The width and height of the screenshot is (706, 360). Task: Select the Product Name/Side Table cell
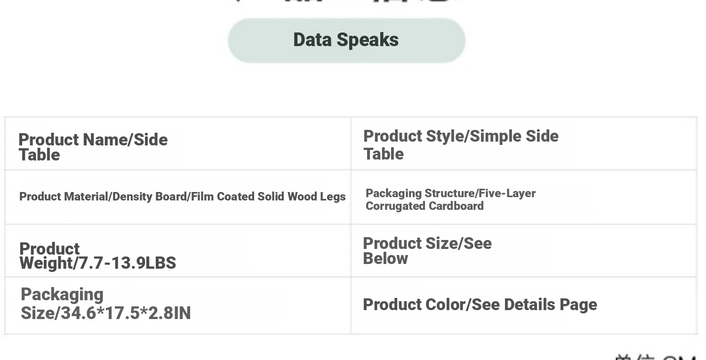click(x=178, y=144)
